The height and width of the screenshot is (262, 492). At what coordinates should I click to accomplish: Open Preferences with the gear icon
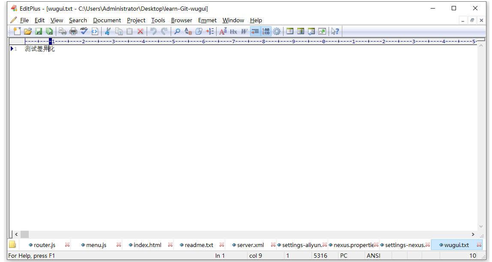[x=277, y=31]
